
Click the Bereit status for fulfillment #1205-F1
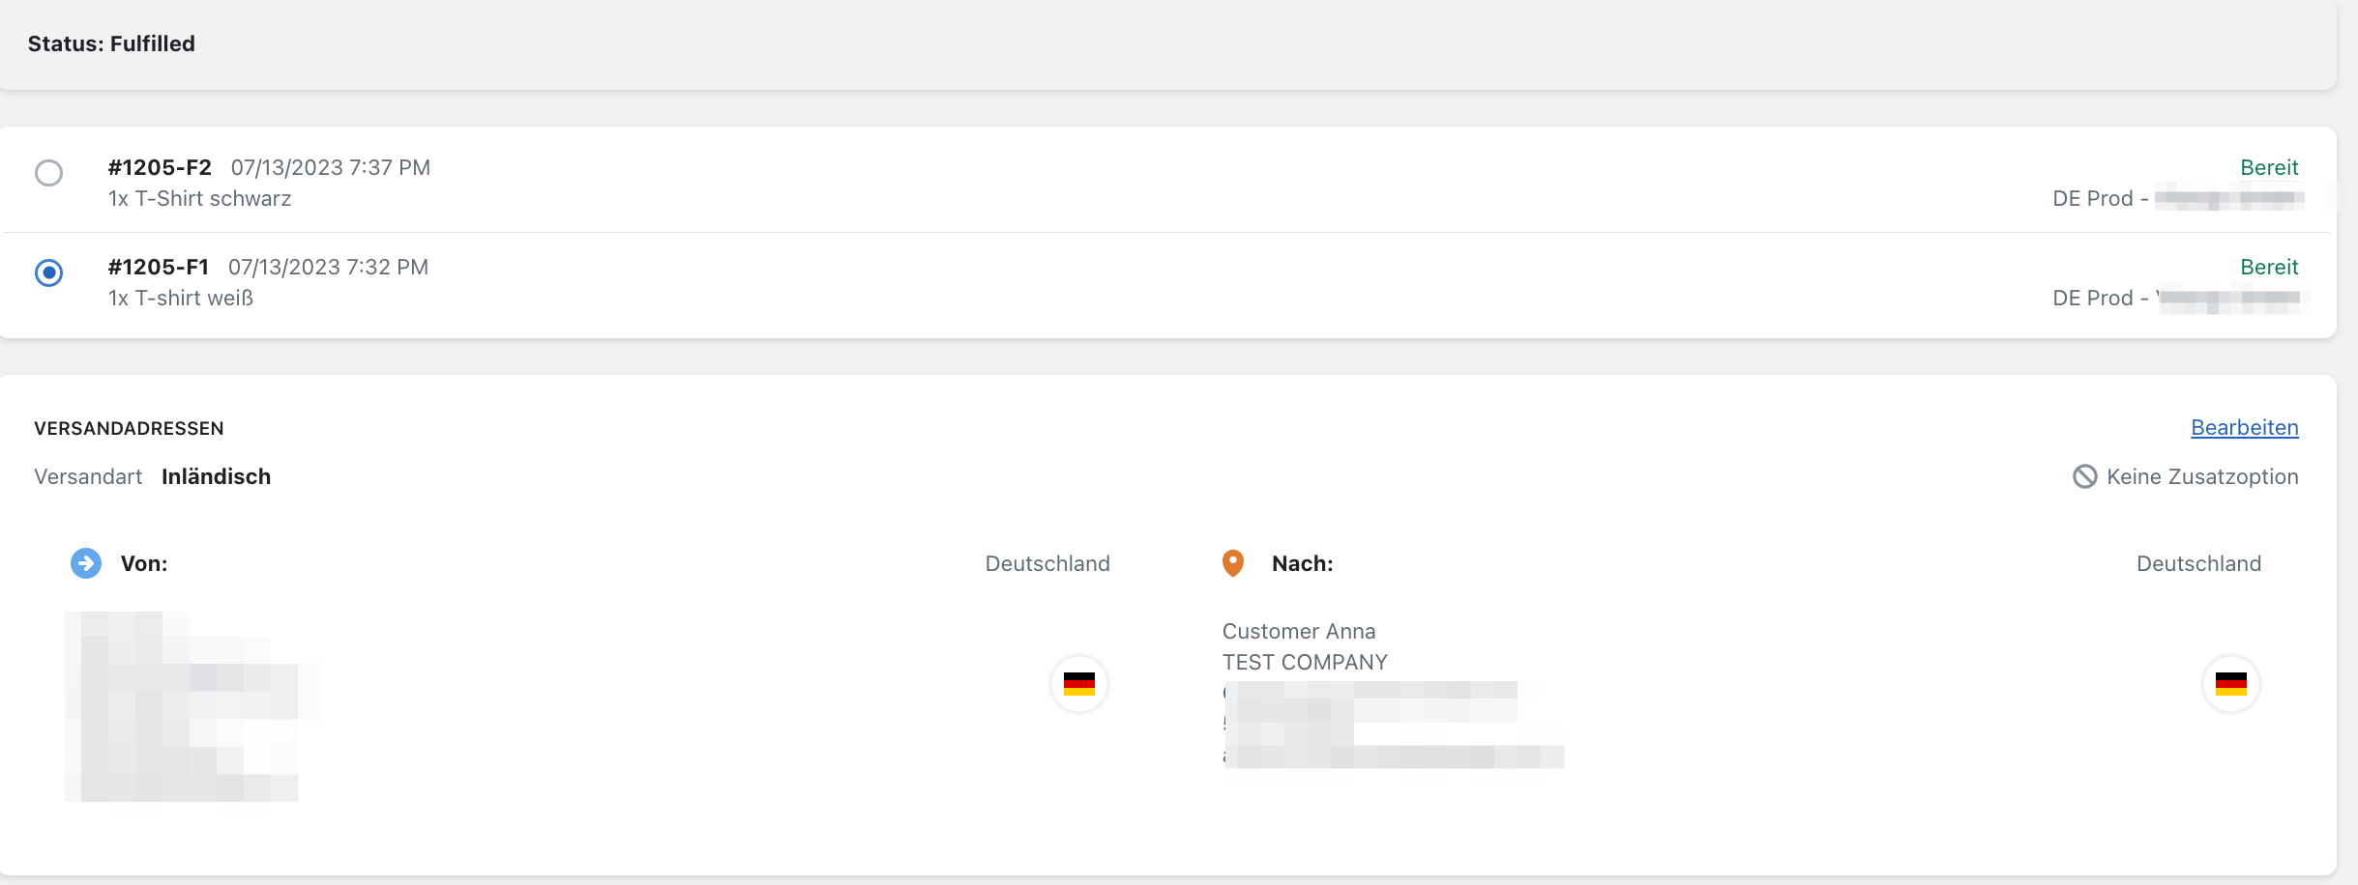click(x=2271, y=267)
